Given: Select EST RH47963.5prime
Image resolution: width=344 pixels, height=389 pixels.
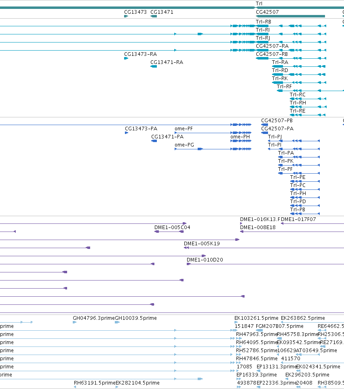Looking at the screenshot, I should (256, 334).
